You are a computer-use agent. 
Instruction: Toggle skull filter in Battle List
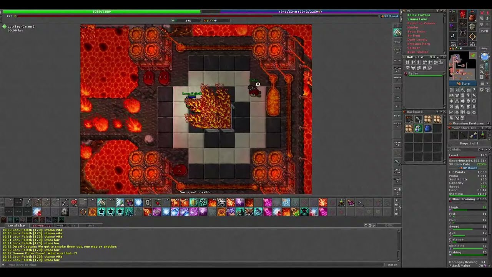coord(419,68)
